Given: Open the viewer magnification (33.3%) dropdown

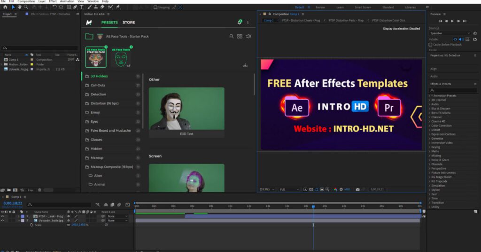Looking at the screenshot, I should tap(267, 189).
